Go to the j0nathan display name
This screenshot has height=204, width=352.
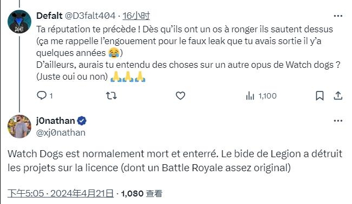(56, 121)
